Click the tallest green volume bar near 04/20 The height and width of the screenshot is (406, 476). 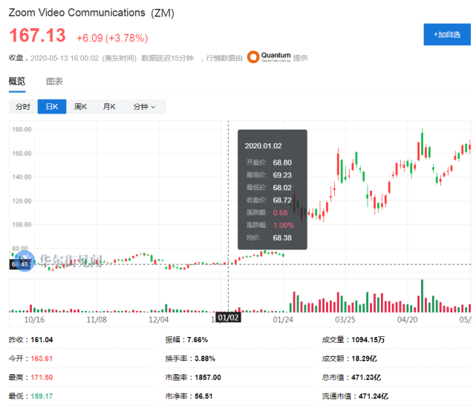click(x=422, y=296)
